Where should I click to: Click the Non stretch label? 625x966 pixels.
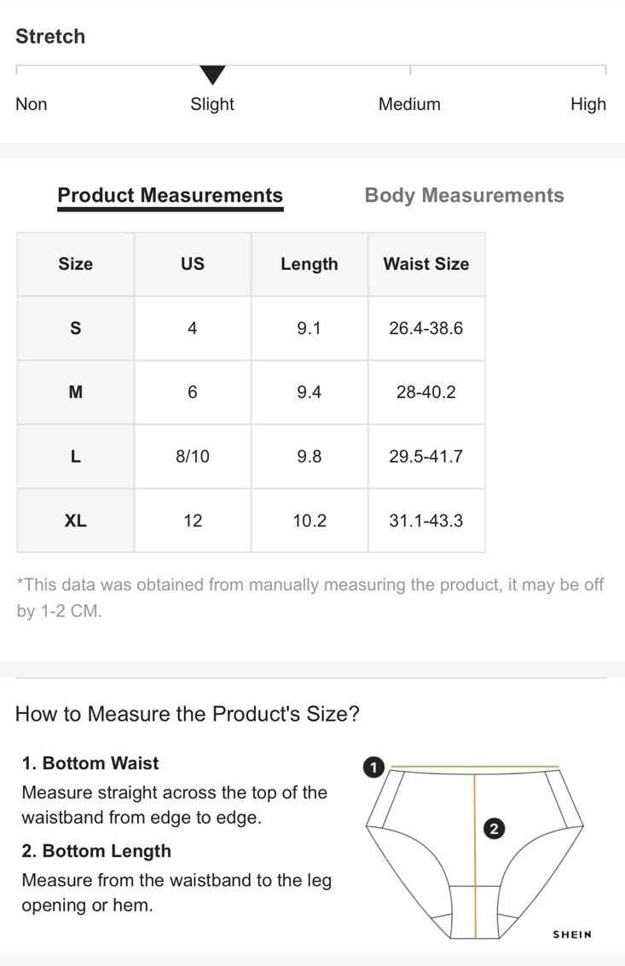pyautogui.click(x=32, y=104)
